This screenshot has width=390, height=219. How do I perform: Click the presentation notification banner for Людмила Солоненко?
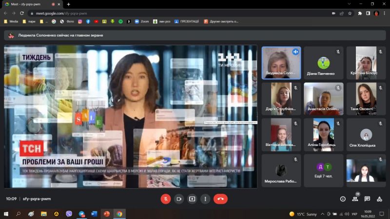point(195,35)
